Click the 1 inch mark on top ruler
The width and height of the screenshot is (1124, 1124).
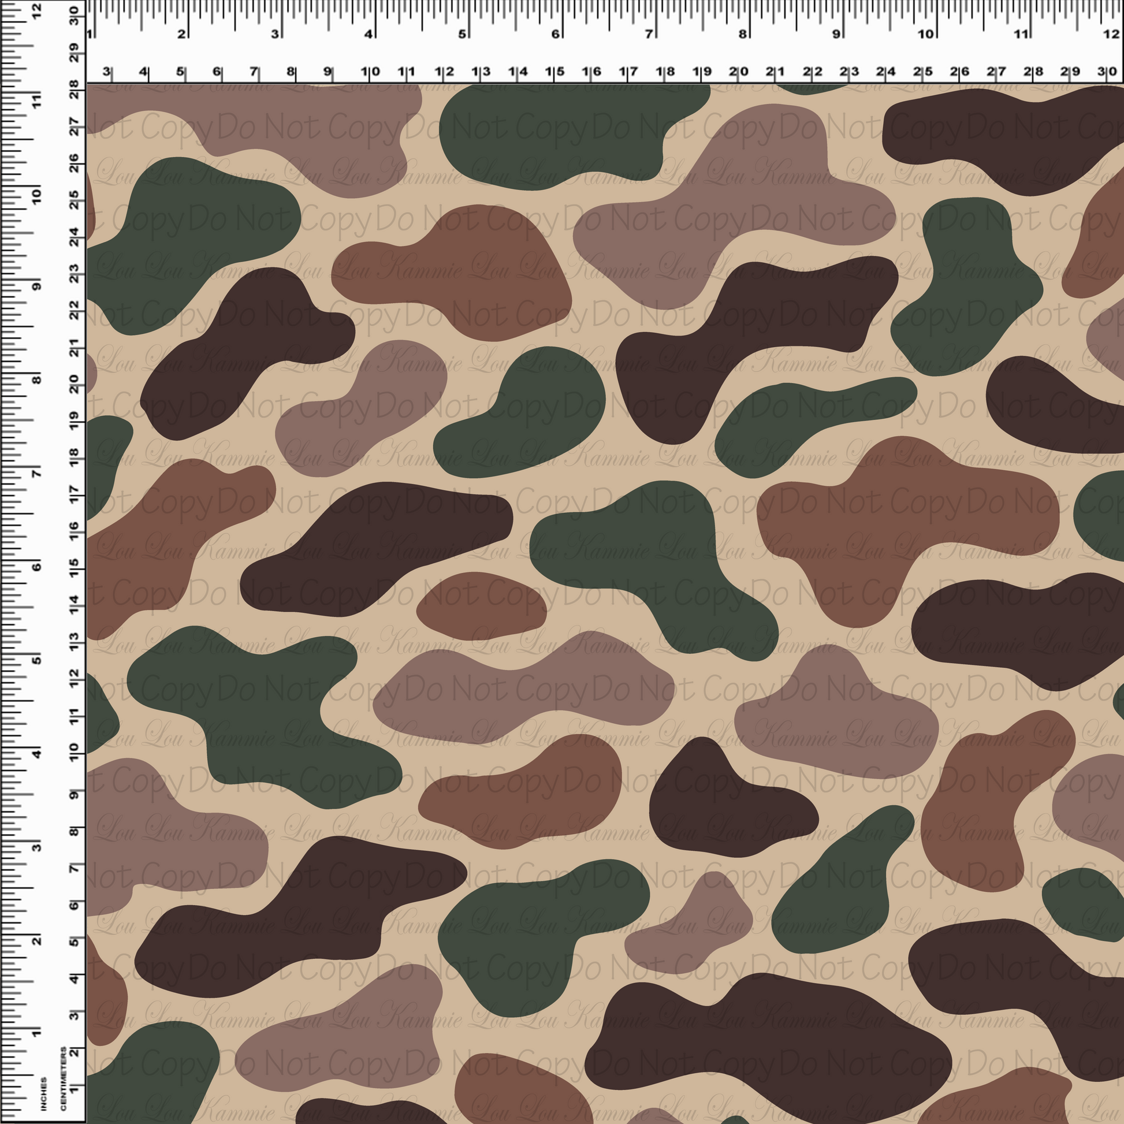(x=89, y=34)
